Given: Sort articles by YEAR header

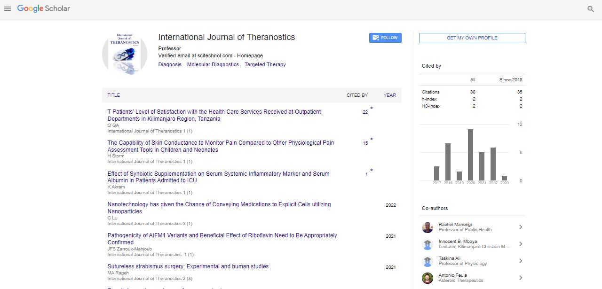Looking at the screenshot, I should pos(389,95).
